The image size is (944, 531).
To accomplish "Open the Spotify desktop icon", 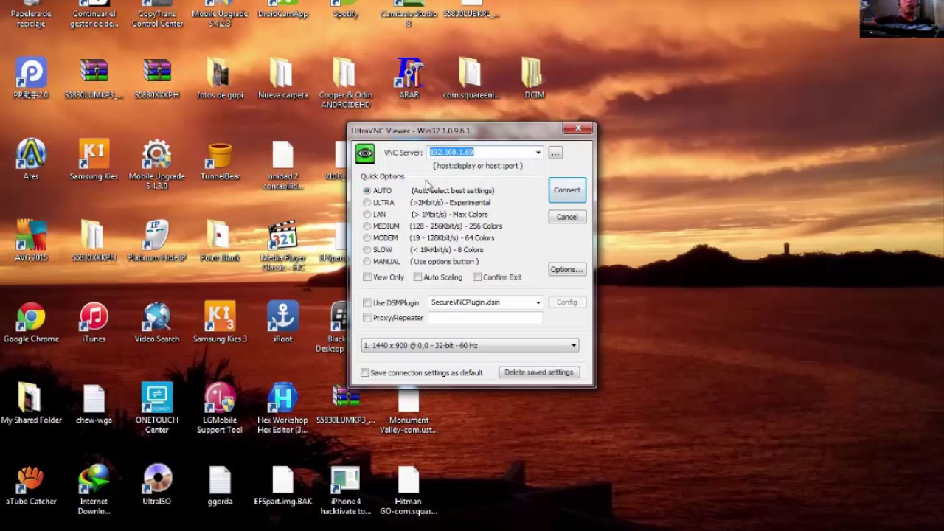I will click(346, 9).
